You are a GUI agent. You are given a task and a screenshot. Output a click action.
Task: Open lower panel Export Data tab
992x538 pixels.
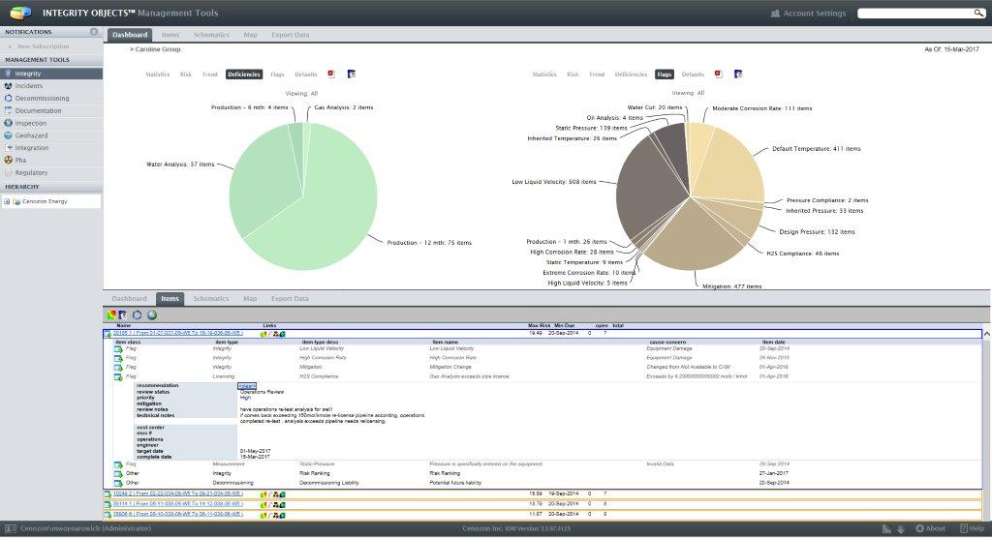290,298
